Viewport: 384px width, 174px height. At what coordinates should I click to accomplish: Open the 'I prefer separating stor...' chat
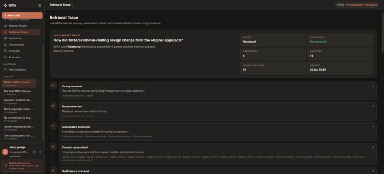pos(19,128)
